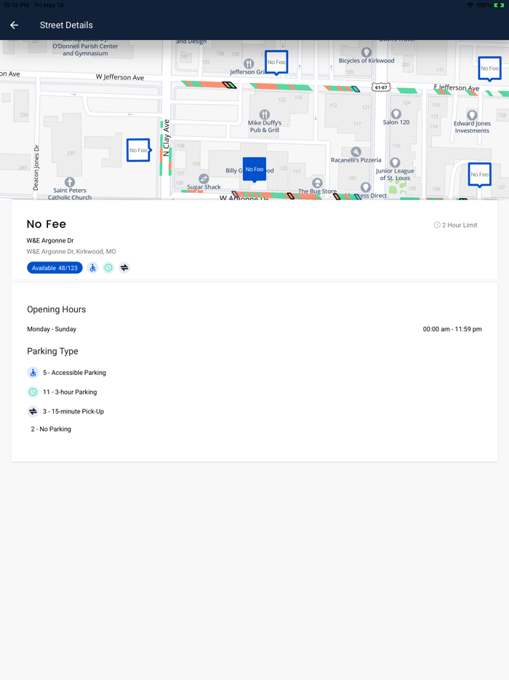Image resolution: width=509 pixels, height=680 pixels.
Task: Tap the Street Details header title
Action: point(66,25)
